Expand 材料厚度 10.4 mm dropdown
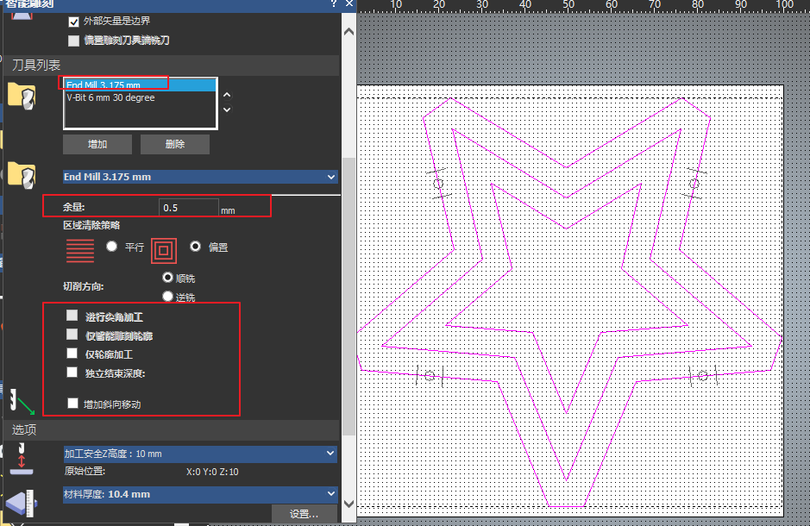This screenshot has width=810, height=526. [x=200, y=494]
